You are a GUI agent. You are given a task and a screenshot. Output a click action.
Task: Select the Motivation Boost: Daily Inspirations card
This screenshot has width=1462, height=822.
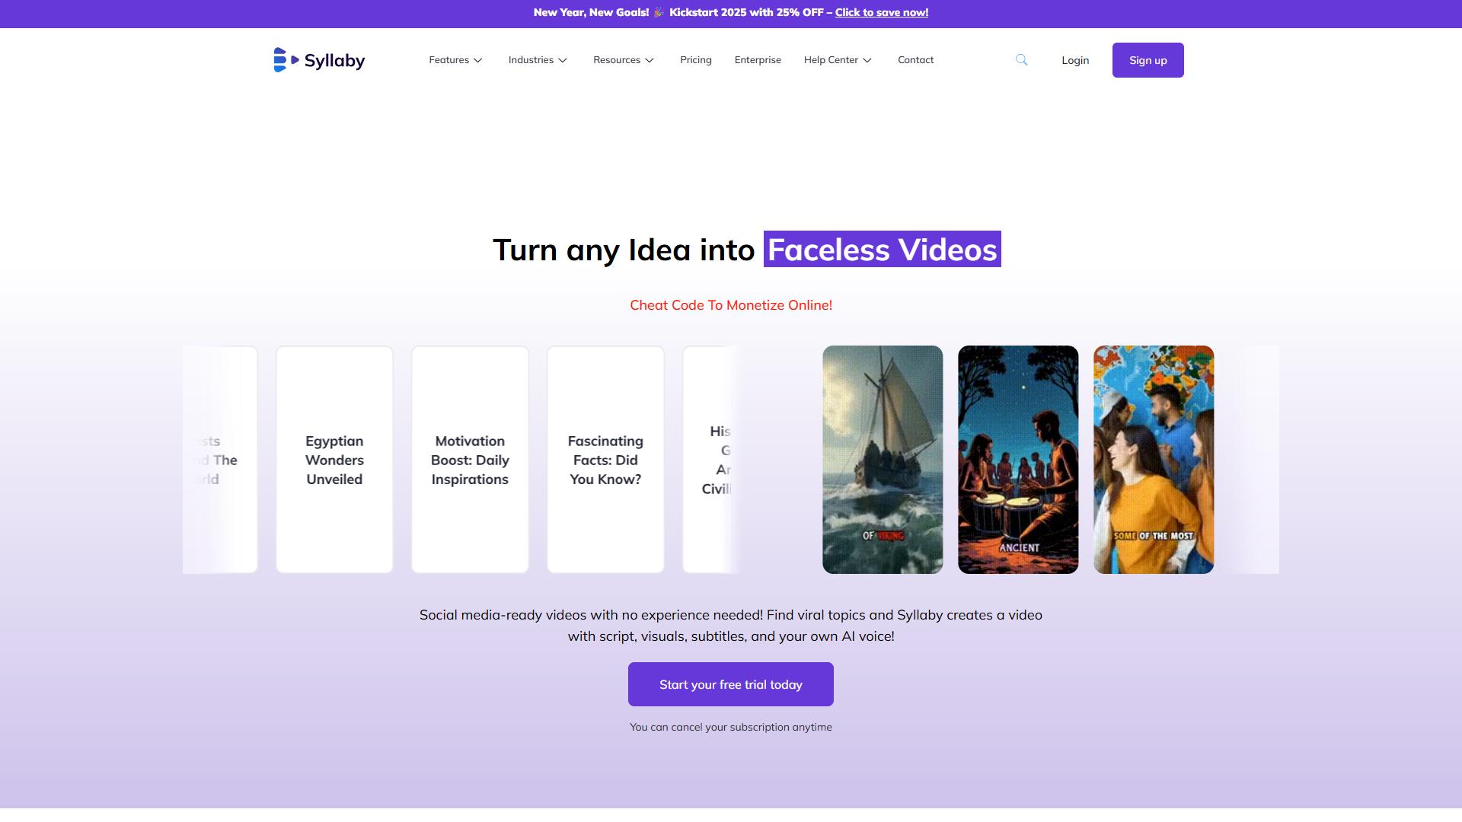470,460
